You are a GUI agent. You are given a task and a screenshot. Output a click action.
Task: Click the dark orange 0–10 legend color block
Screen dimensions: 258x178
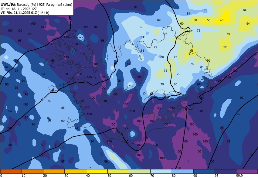(11, 171)
